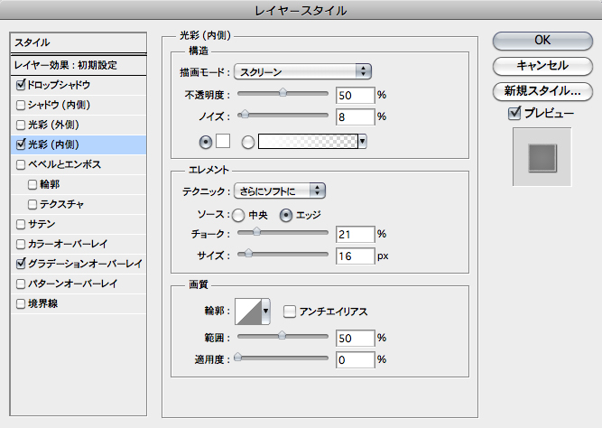This screenshot has width=602, height=428.
Task: Expand the contour picker arrow
Action: click(x=266, y=312)
